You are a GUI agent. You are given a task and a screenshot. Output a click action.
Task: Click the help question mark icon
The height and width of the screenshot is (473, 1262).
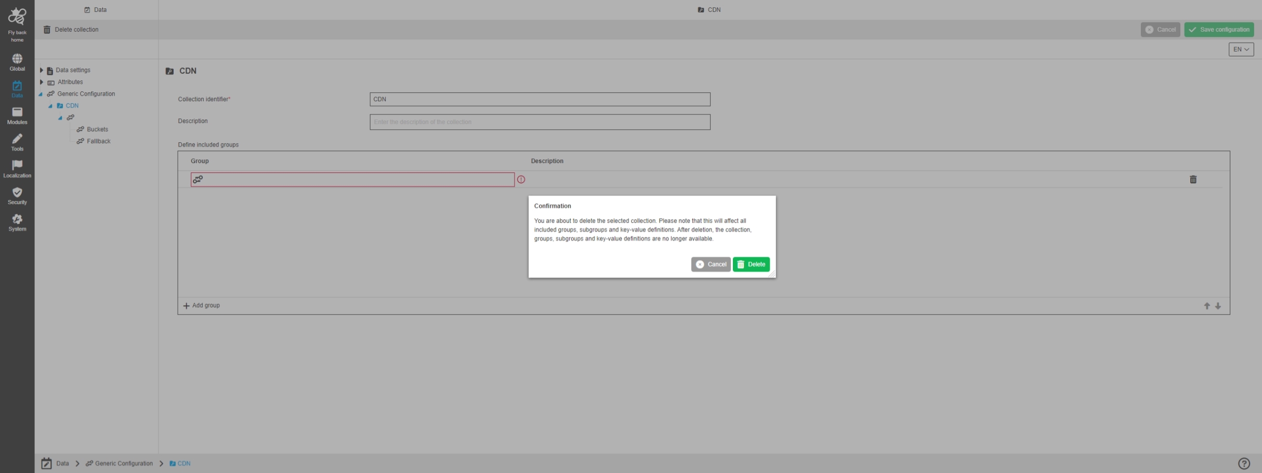(1243, 464)
